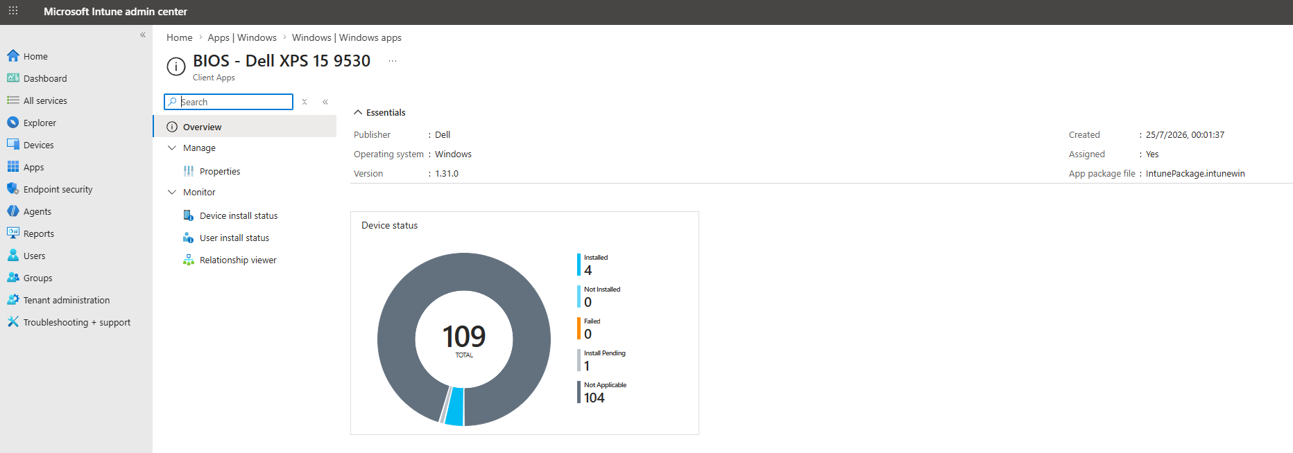
Task: Open the more options ellipsis by title
Action: tap(393, 61)
